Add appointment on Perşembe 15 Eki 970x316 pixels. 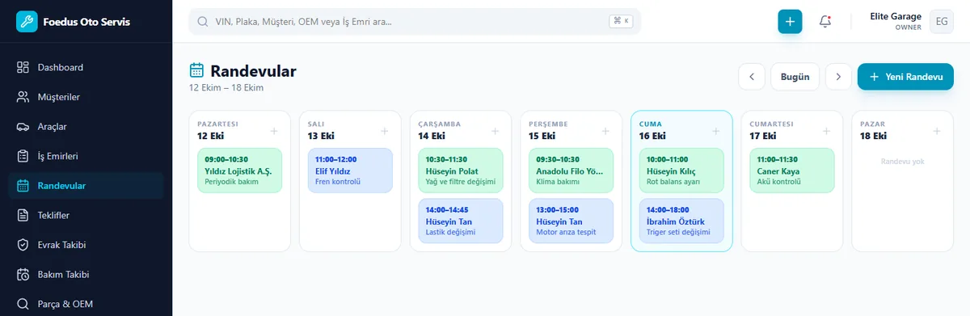point(605,131)
